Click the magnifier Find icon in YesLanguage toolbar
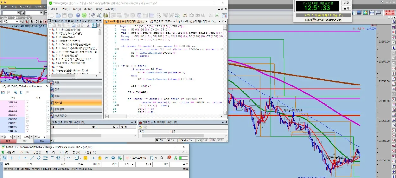Screen dimensions: 396x178 coord(159,15)
